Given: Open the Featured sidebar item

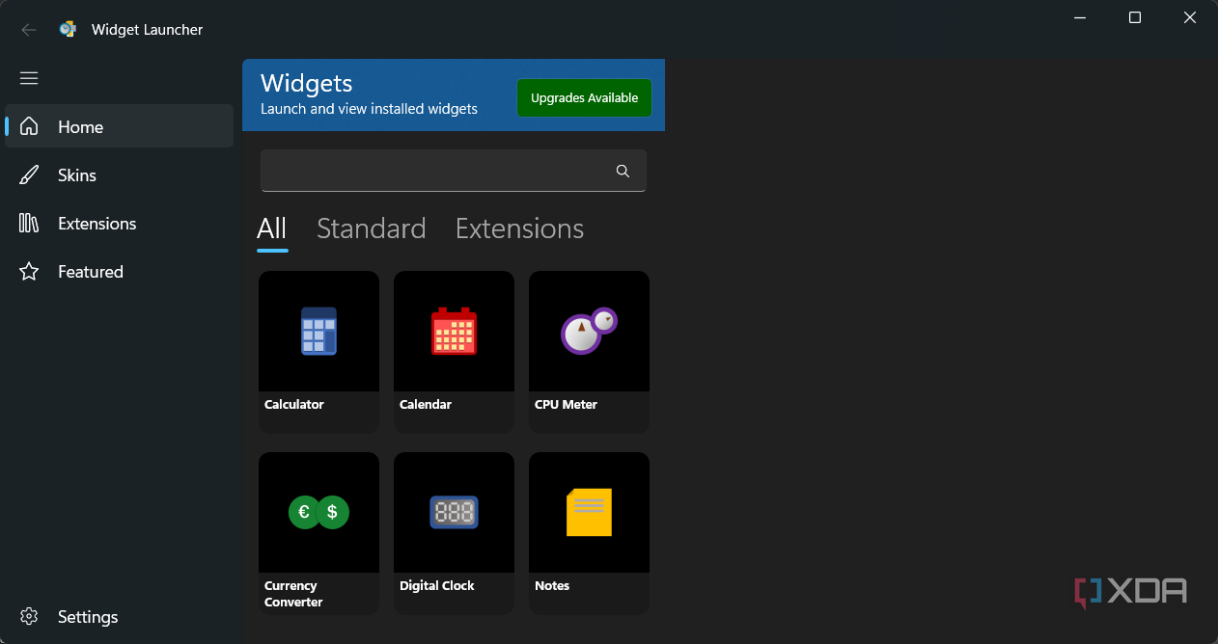Looking at the screenshot, I should pos(119,271).
